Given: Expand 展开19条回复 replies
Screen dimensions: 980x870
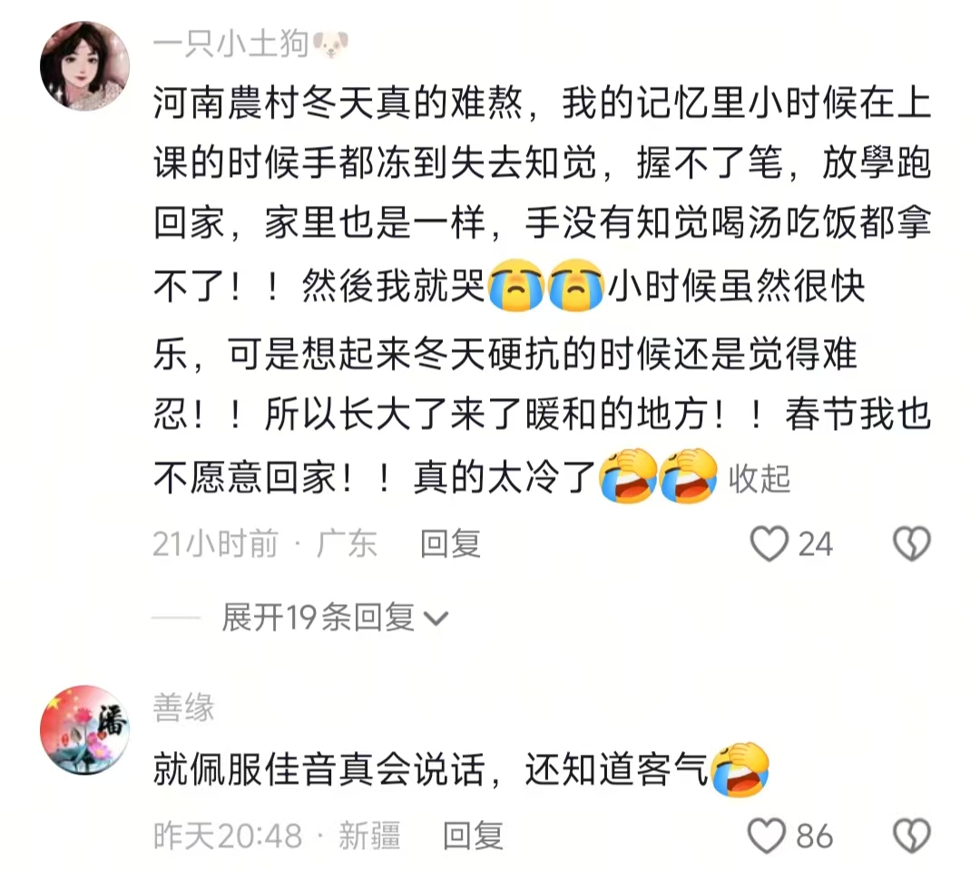Looking at the screenshot, I should pyautogui.click(x=318, y=618).
